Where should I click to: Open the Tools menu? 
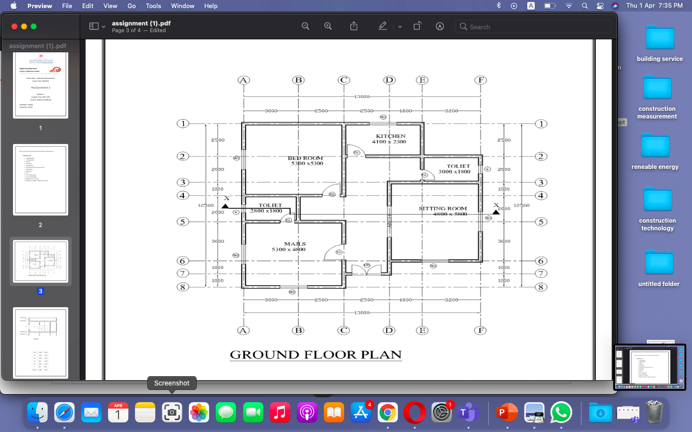click(x=153, y=6)
